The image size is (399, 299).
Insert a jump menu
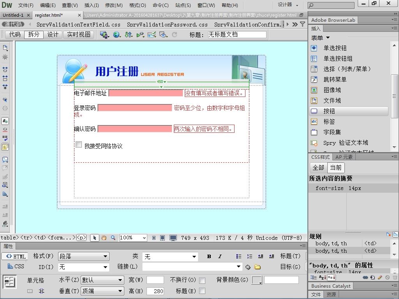click(335, 79)
